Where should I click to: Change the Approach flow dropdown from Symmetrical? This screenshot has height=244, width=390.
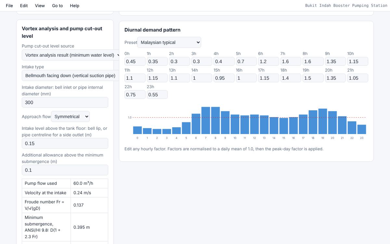click(x=70, y=116)
